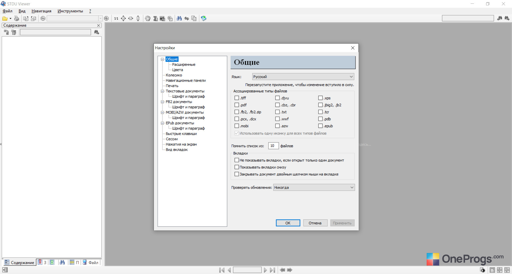512x274 pixels.
Task: Click expand all icon in contents panel
Action: [x=6, y=32]
